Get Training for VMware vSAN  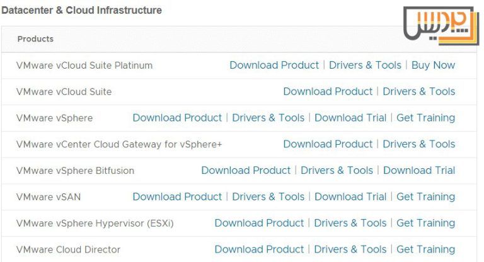coord(425,196)
